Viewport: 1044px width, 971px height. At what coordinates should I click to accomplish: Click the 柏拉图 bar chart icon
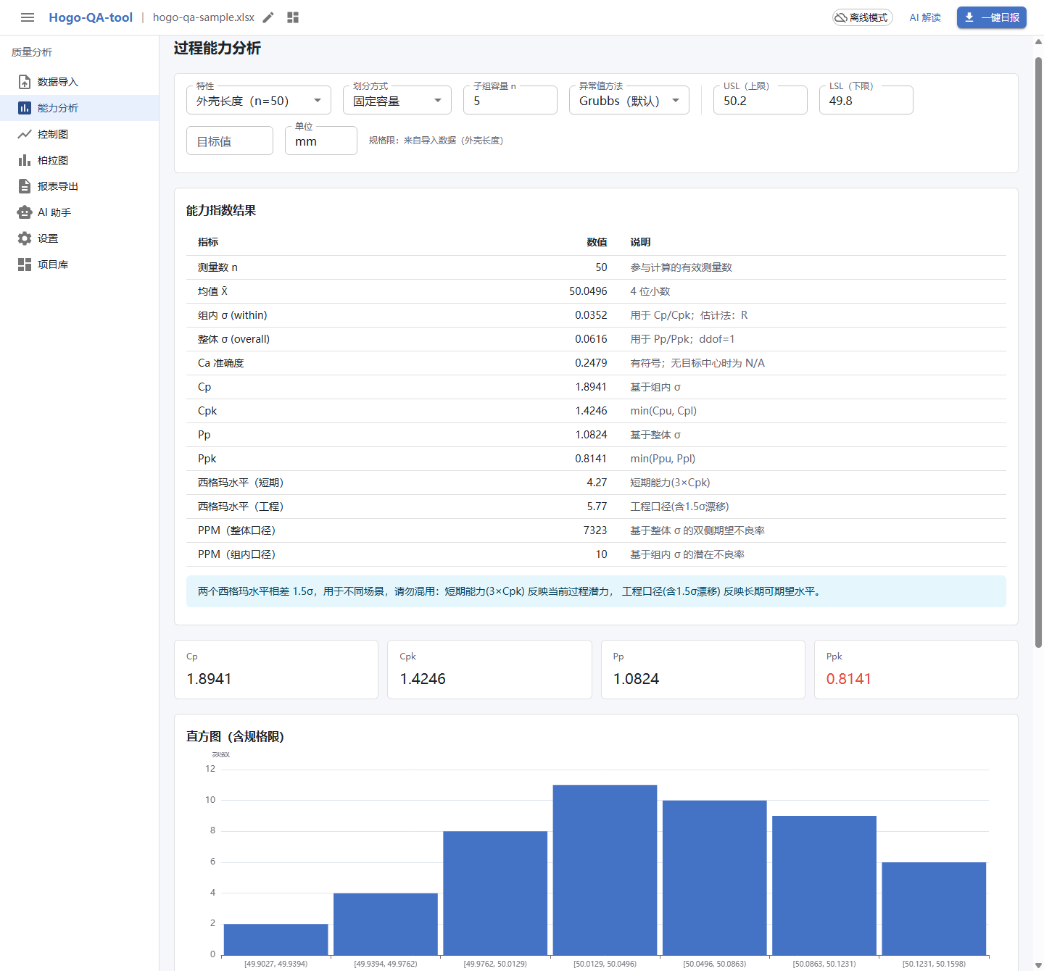(25, 160)
